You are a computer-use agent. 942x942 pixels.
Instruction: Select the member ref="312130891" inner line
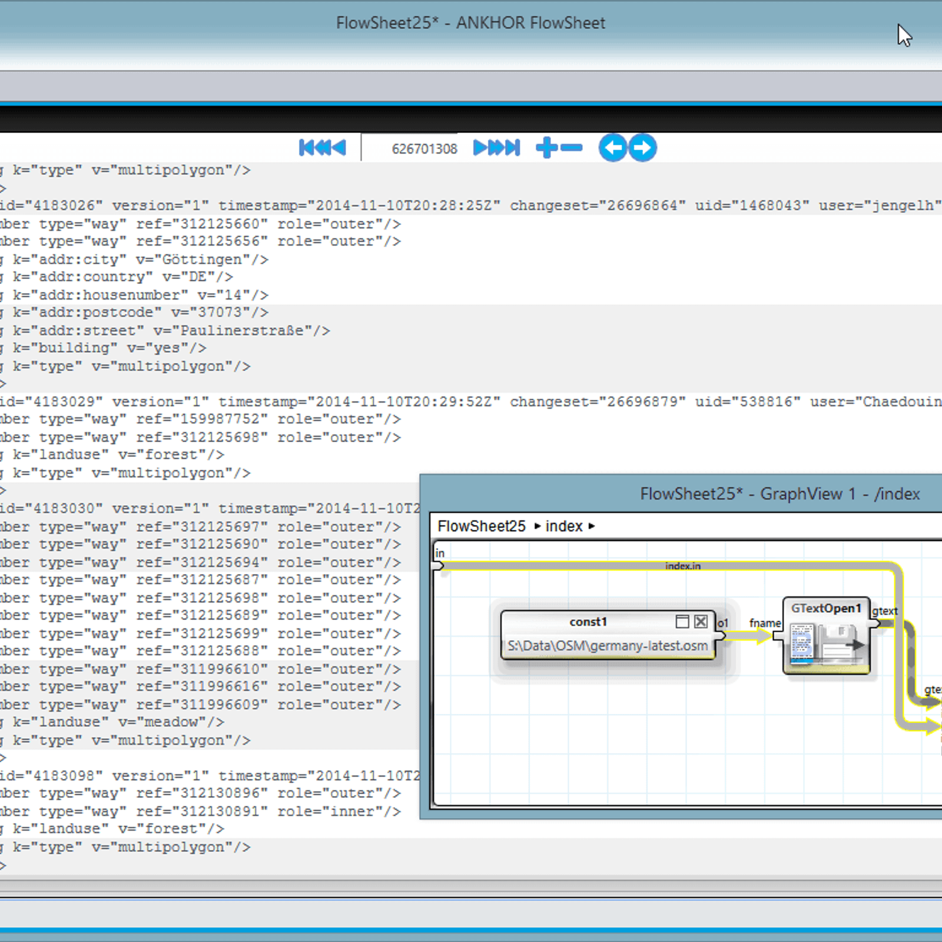[x=201, y=811]
